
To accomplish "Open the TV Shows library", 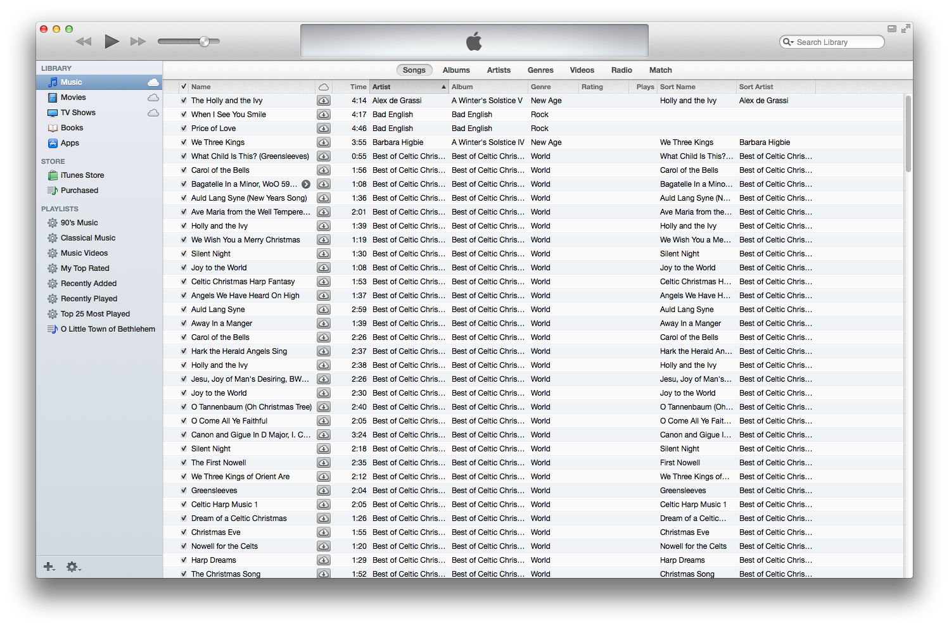I will tap(78, 113).
